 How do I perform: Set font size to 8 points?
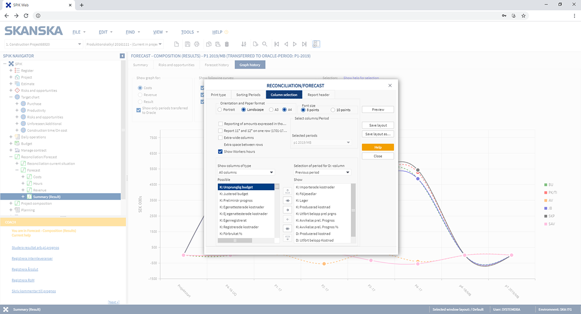[x=303, y=110]
